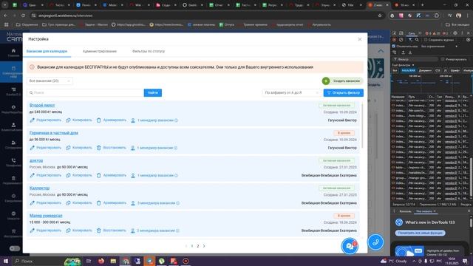Click manager person icon for Второй пилот
This screenshot has height=266, width=473.
(x=133, y=120)
